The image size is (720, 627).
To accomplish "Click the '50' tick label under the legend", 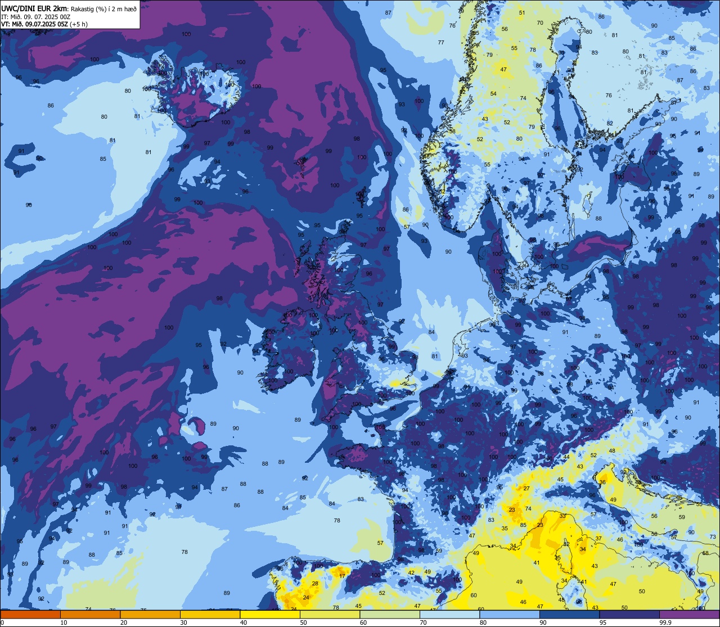I will click(303, 623).
